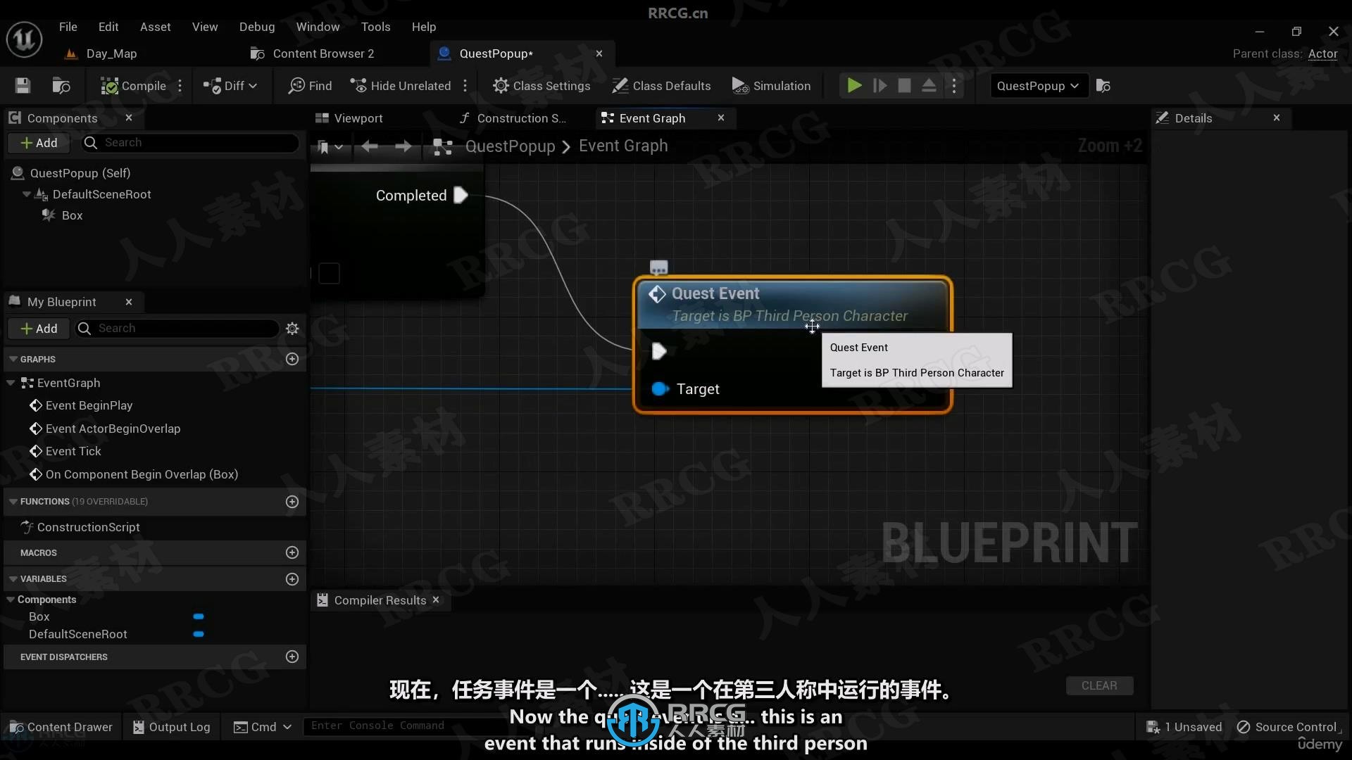Add a component in Components panel
The width and height of the screenshot is (1352, 760).
pos(39,143)
